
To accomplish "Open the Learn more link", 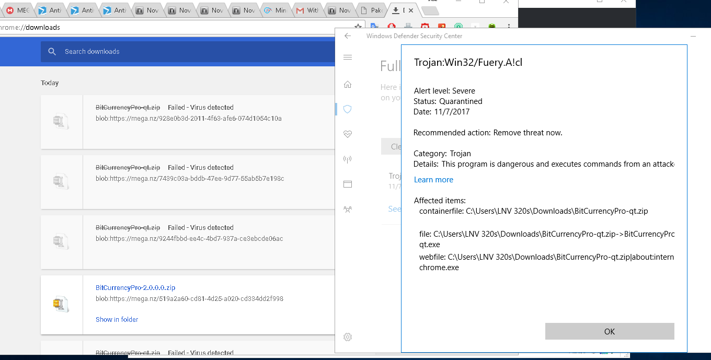I will tap(433, 180).
